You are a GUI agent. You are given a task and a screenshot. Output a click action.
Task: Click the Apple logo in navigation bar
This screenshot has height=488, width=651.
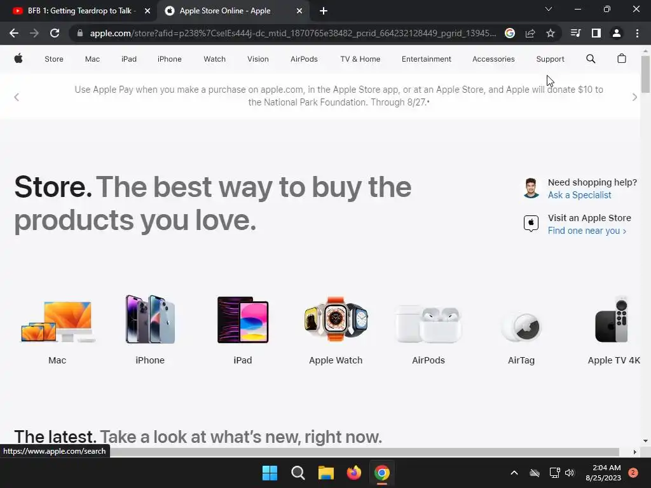pos(18,58)
